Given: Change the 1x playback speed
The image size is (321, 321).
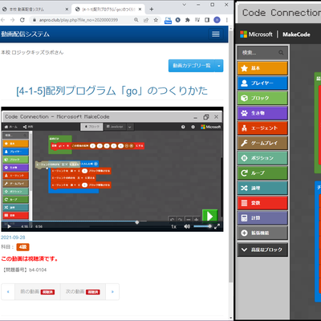Looking at the screenshot, I should coord(174,226).
